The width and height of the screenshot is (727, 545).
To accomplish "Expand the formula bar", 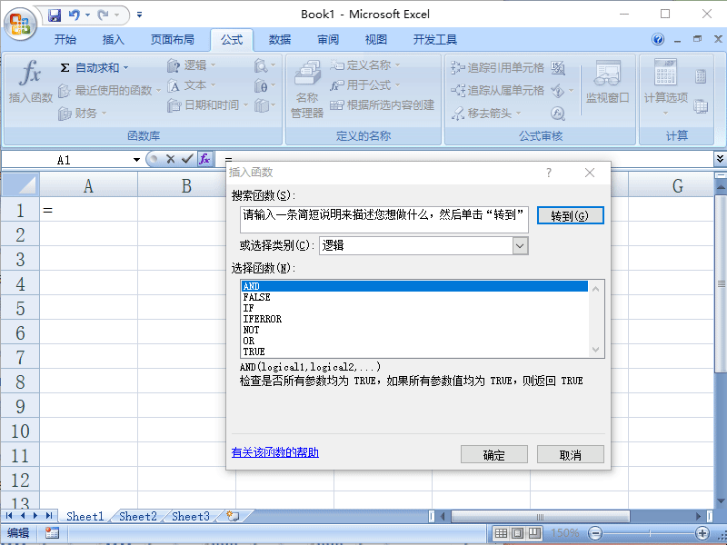I will [x=720, y=159].
